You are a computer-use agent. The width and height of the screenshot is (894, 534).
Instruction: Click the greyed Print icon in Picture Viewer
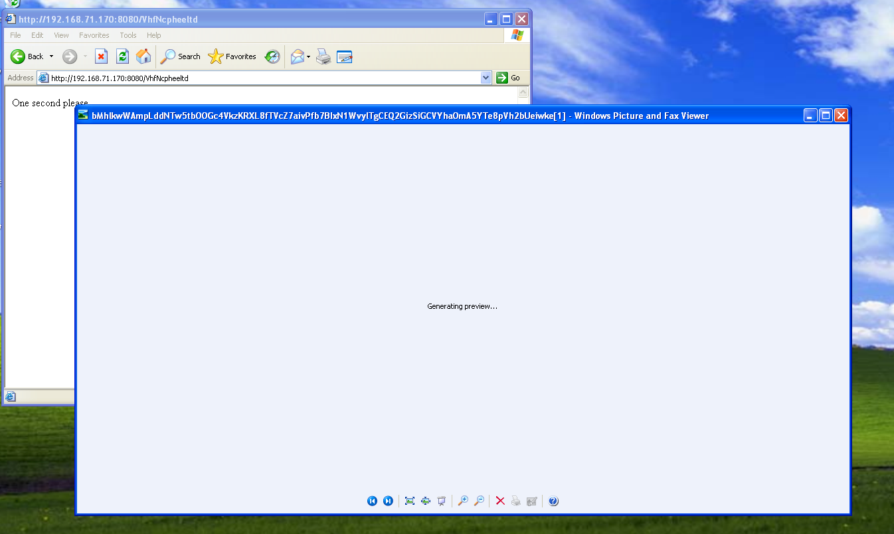[x=516, y=501]
